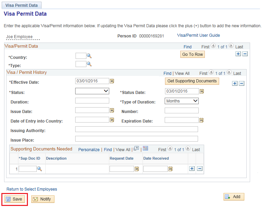Open Issue Date calendar picker
The image size is (262, 209).
click(x=112, y=110)
